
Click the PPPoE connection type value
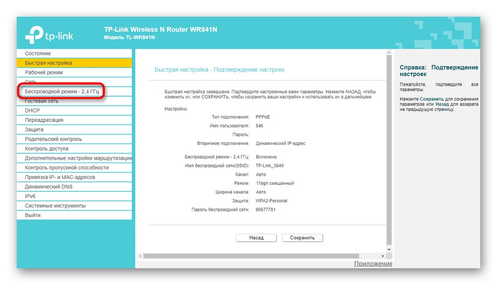(x=263, y=117)
